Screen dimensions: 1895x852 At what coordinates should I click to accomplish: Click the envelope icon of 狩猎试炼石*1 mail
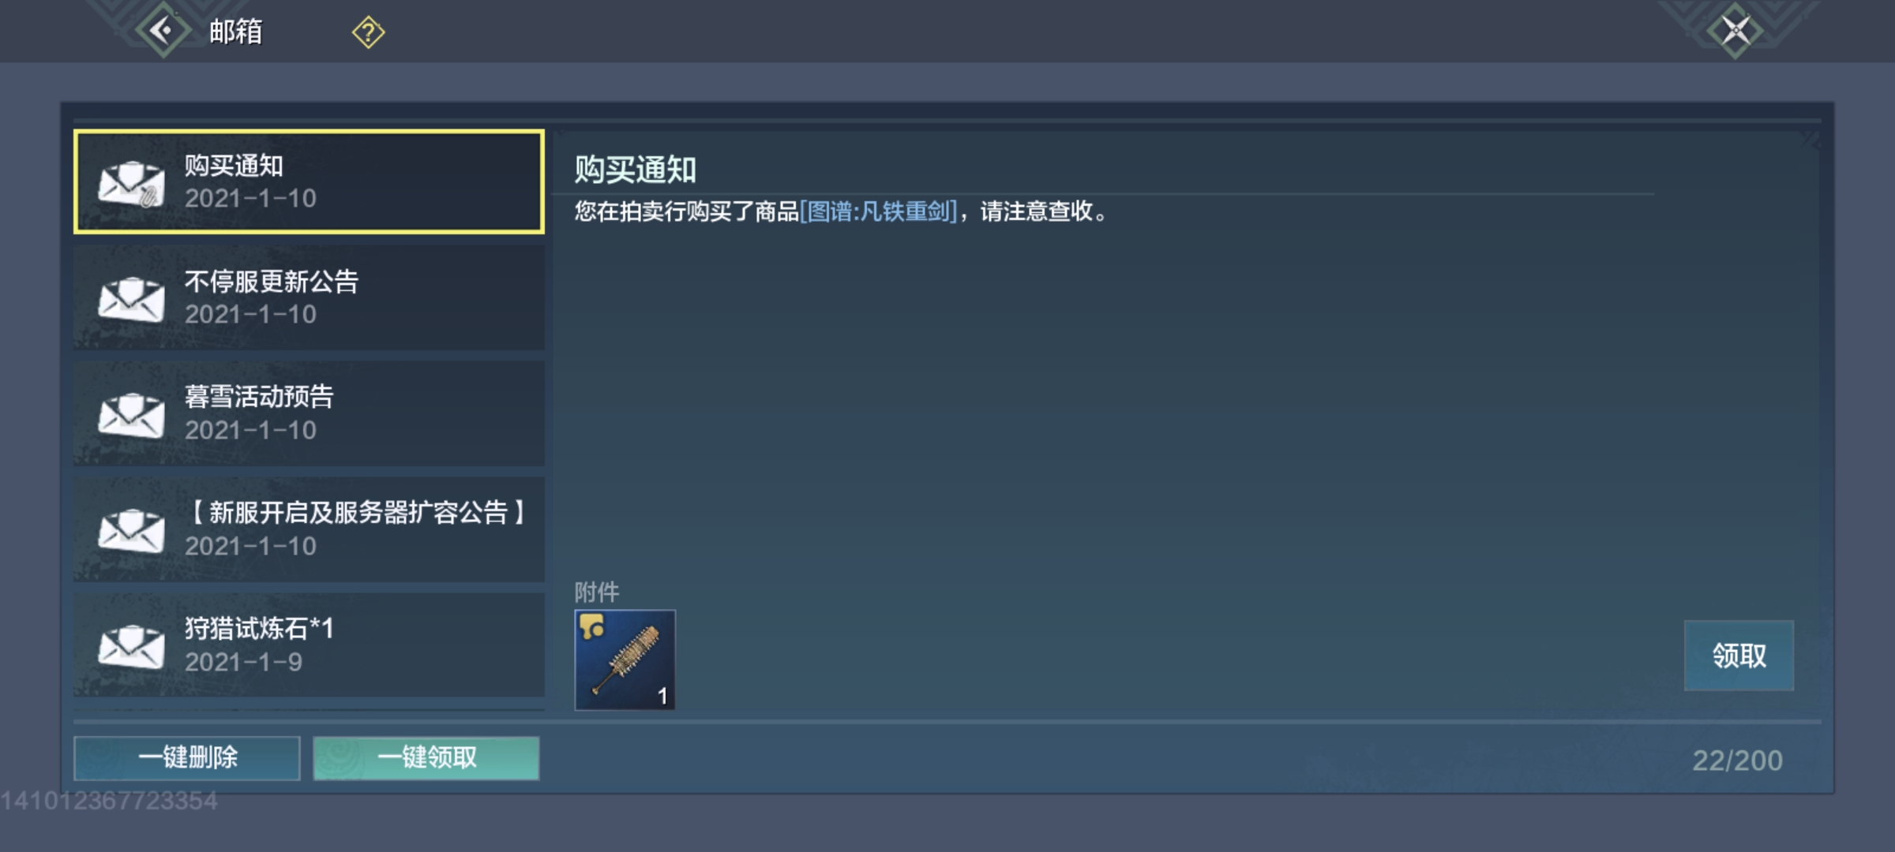point(131,647)
